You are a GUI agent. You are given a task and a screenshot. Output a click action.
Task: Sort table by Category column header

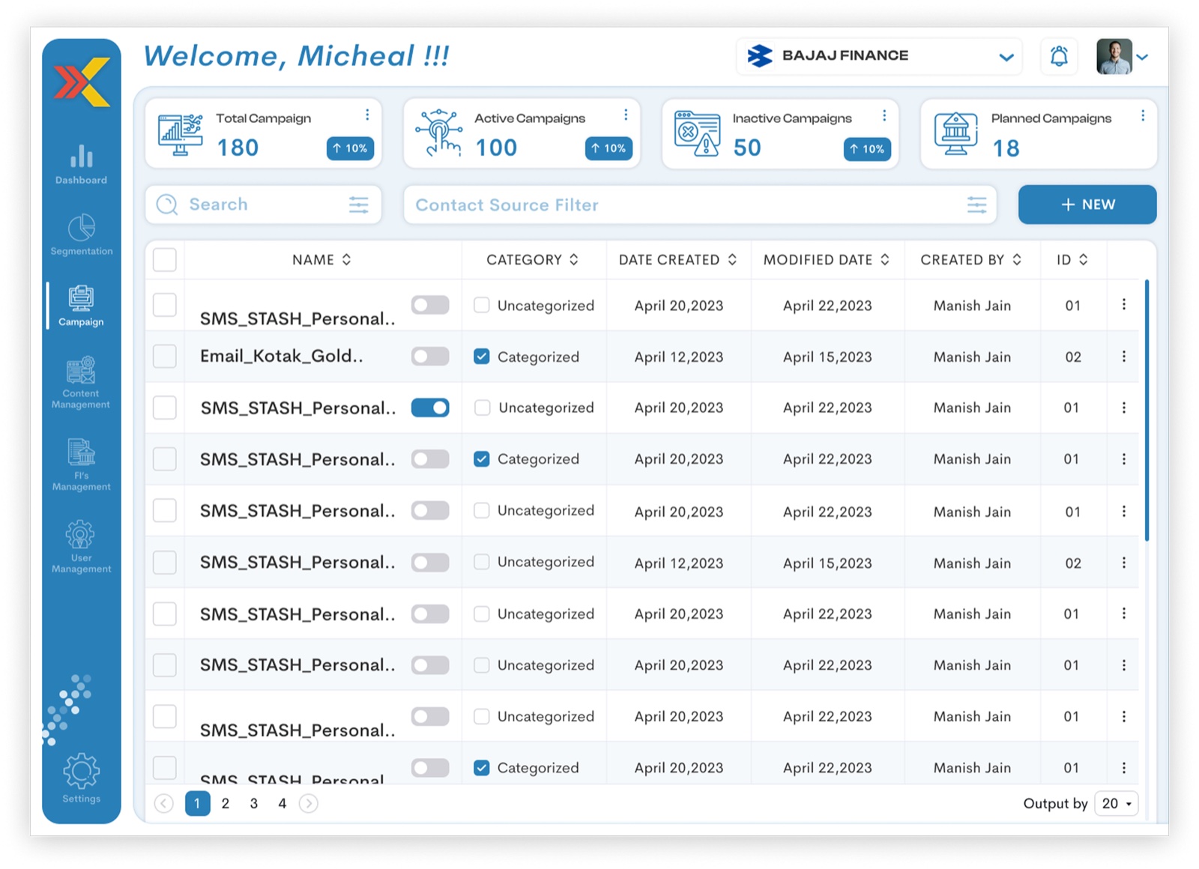tap(532, 260)
